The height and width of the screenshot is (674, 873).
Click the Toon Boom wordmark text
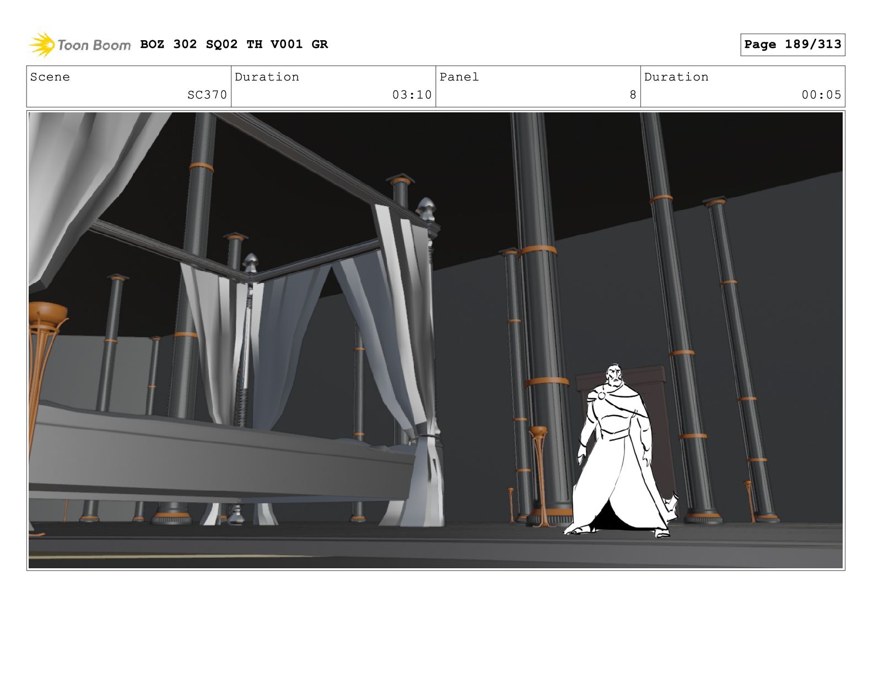pos(94,45)
